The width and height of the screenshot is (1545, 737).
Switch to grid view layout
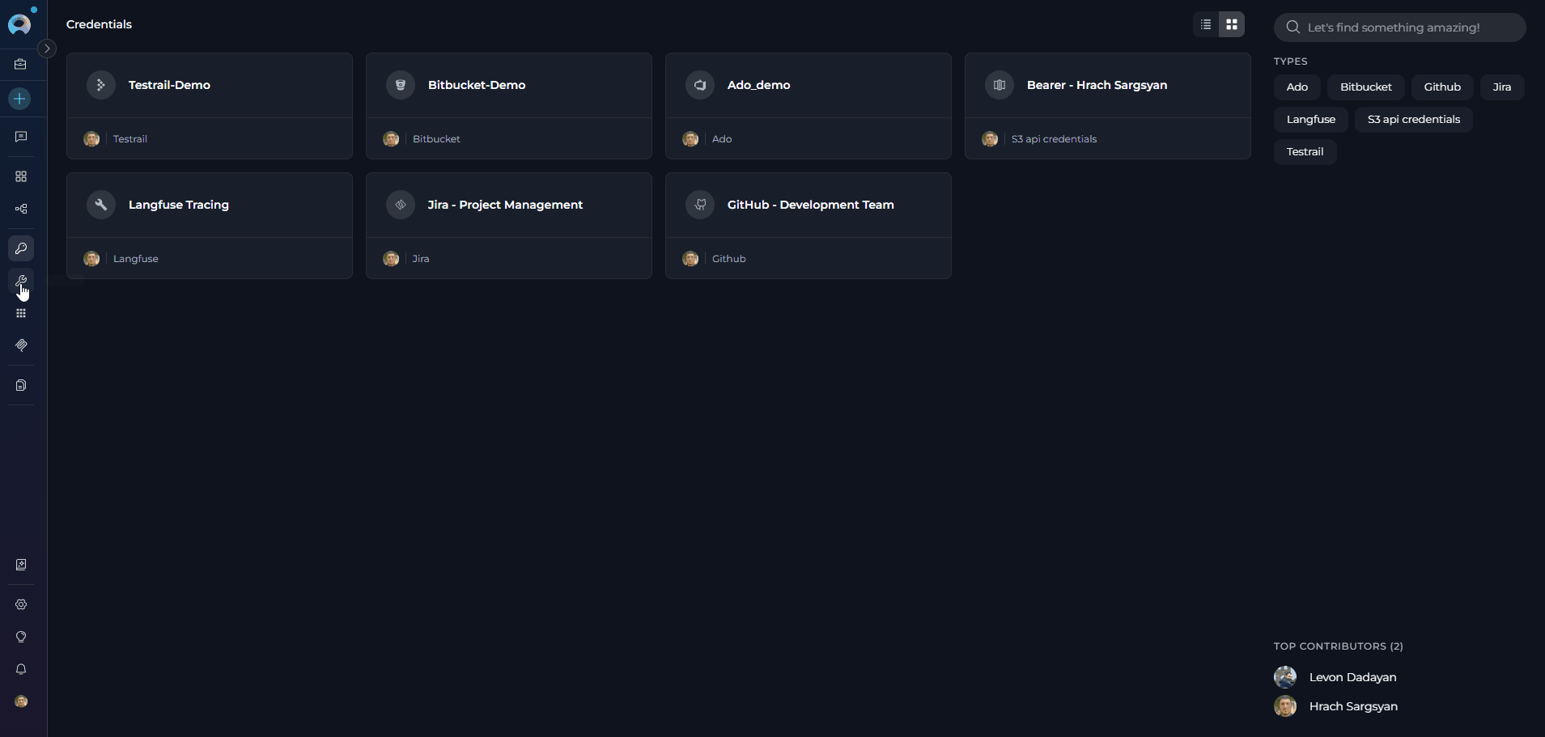click(x=1232, y=24)
